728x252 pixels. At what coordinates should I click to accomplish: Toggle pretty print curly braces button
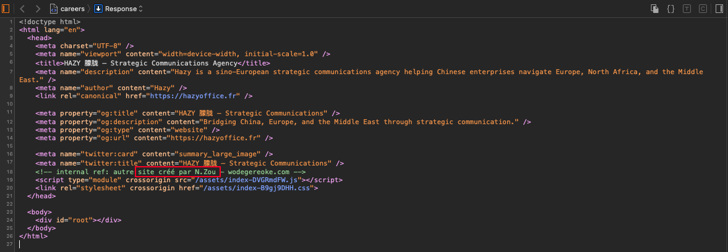670,9
